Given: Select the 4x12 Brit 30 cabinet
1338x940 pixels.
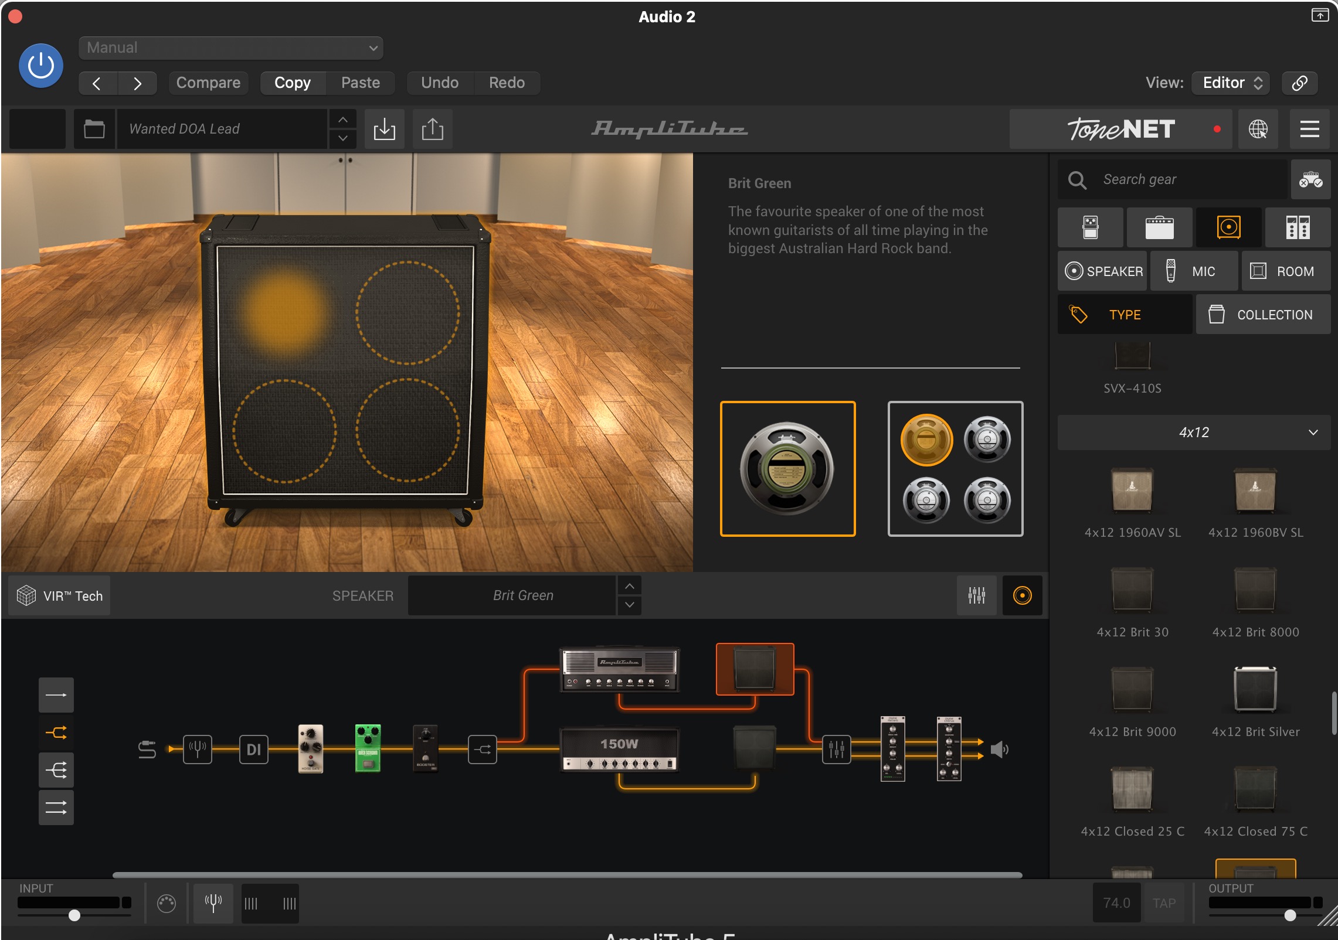Looking at the screenshot, I should [1132, 603].
